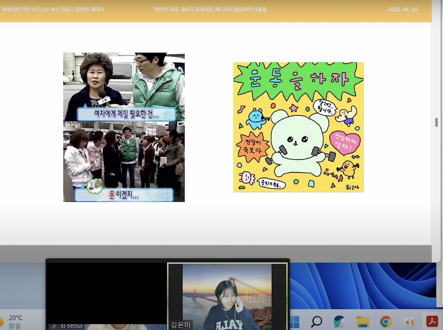Select the si seoul video tile

(x=107, y=296)
